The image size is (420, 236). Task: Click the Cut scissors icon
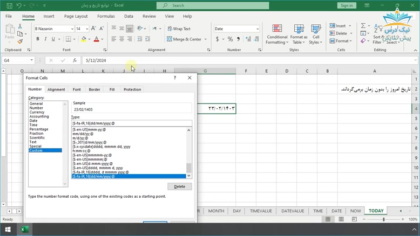[x=20, y=26]
